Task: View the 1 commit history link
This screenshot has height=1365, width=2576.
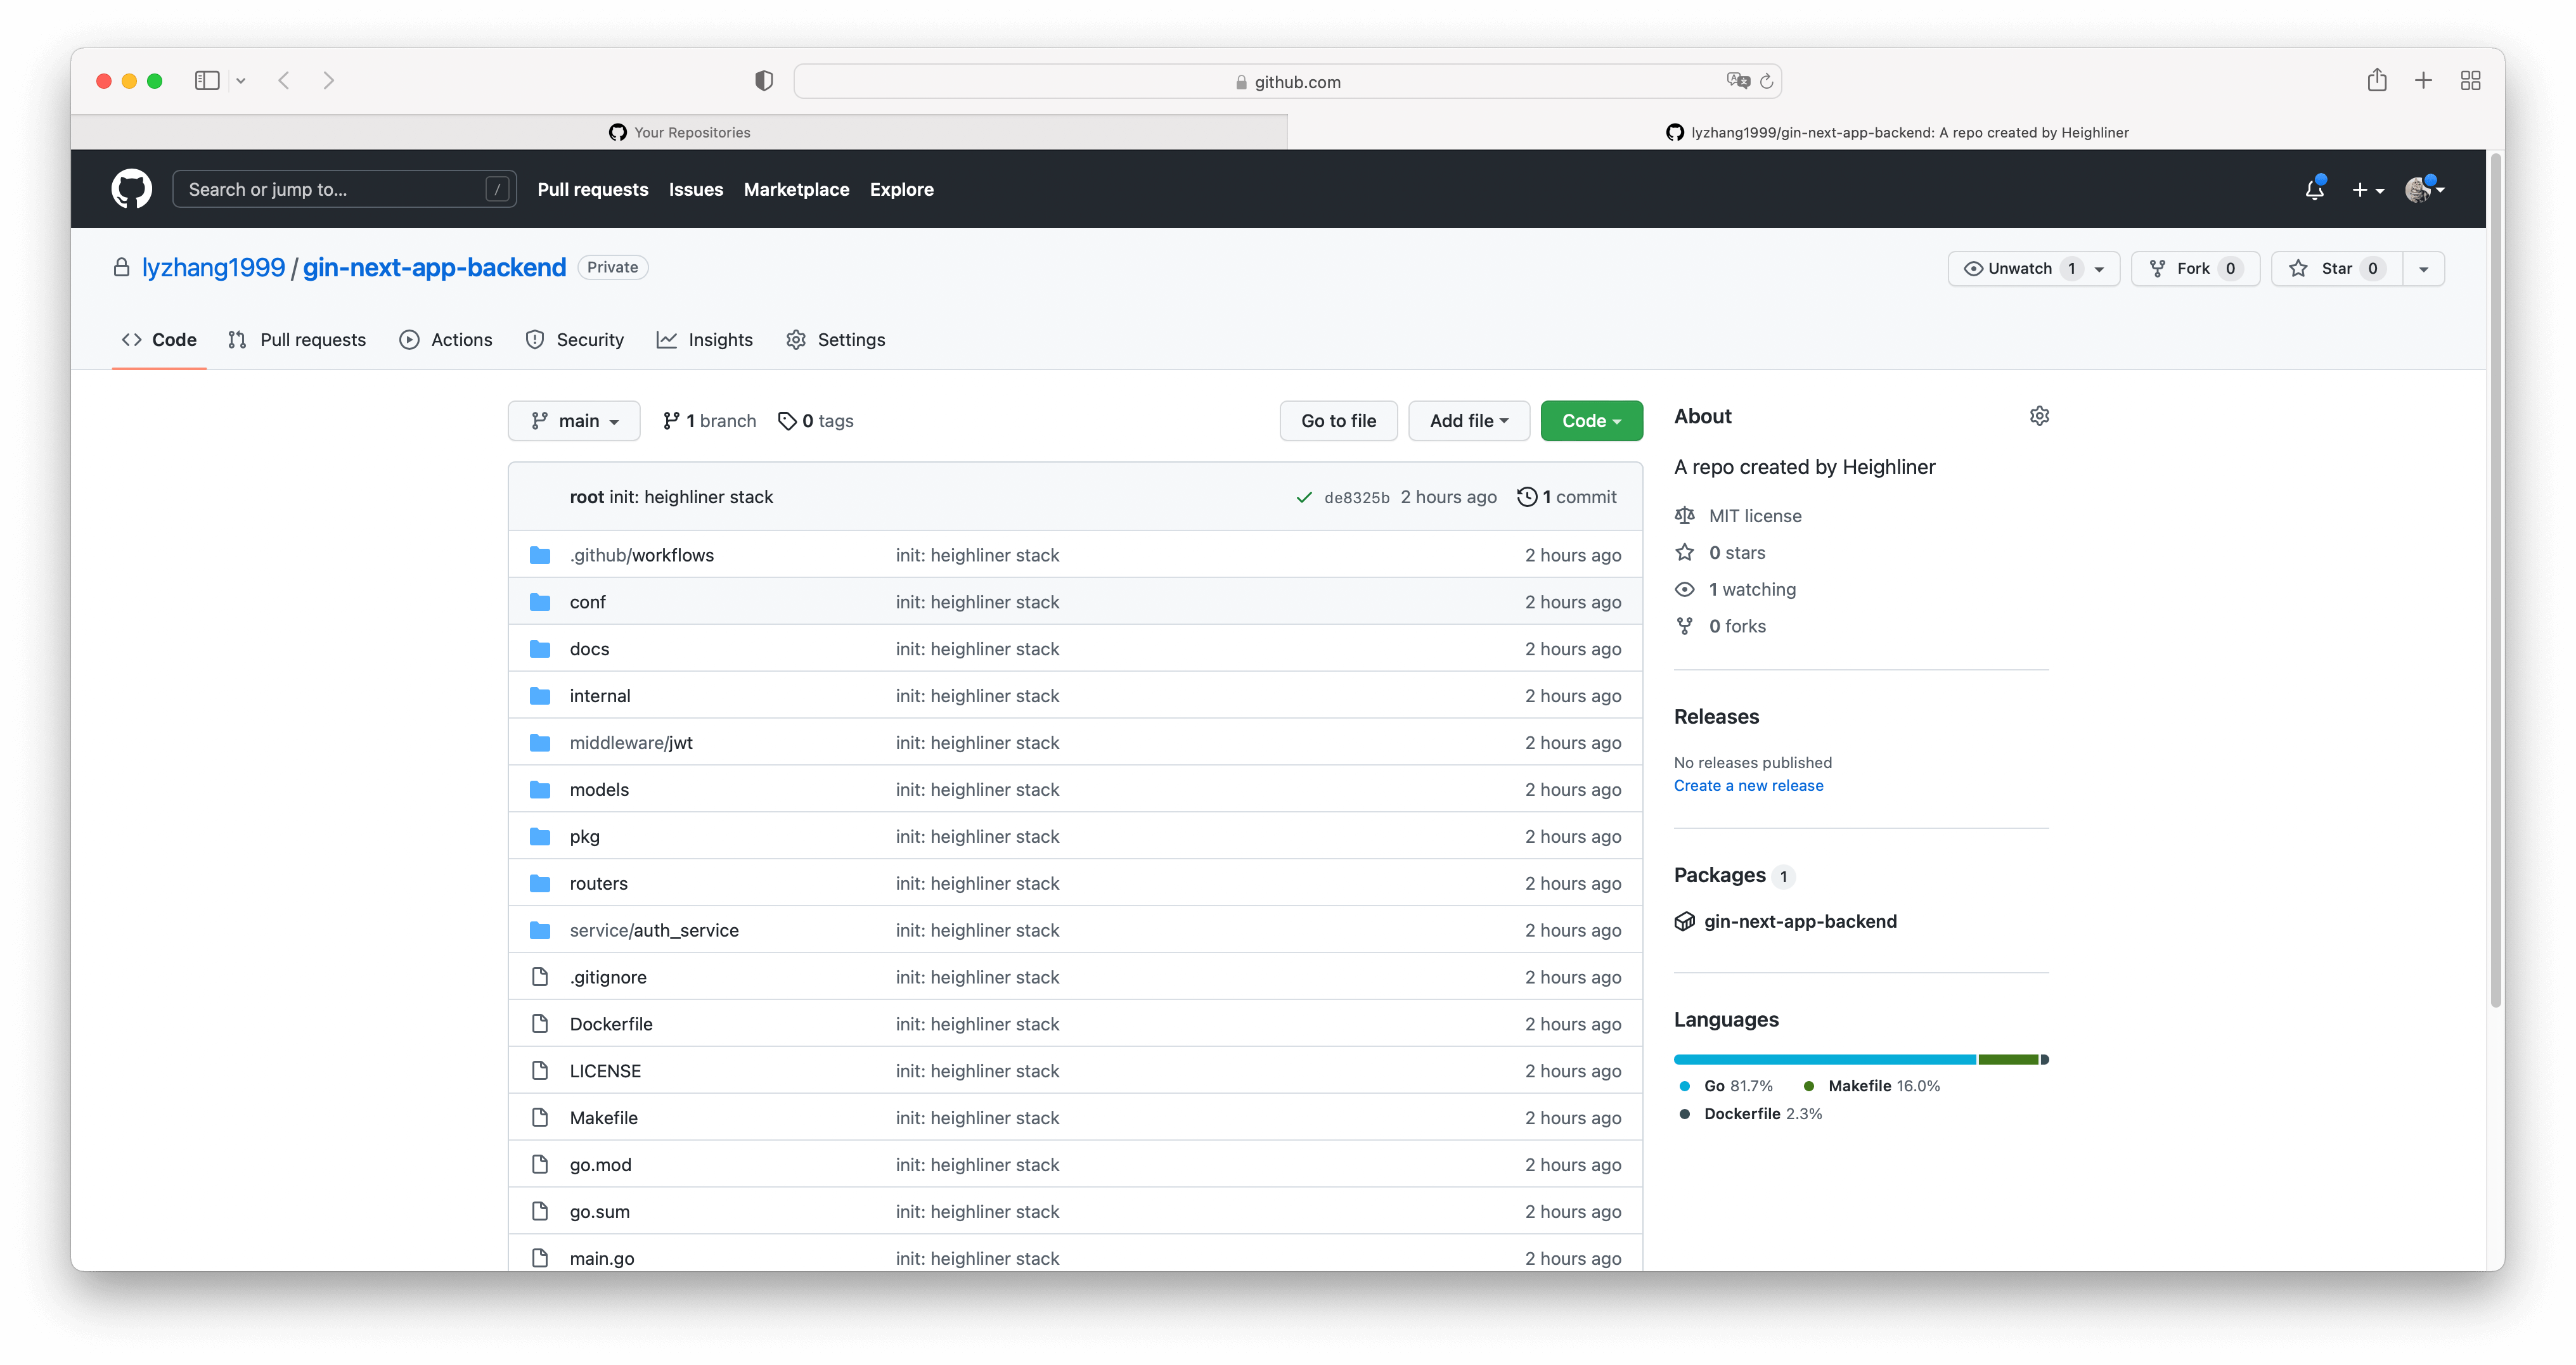Action: 1567,497
